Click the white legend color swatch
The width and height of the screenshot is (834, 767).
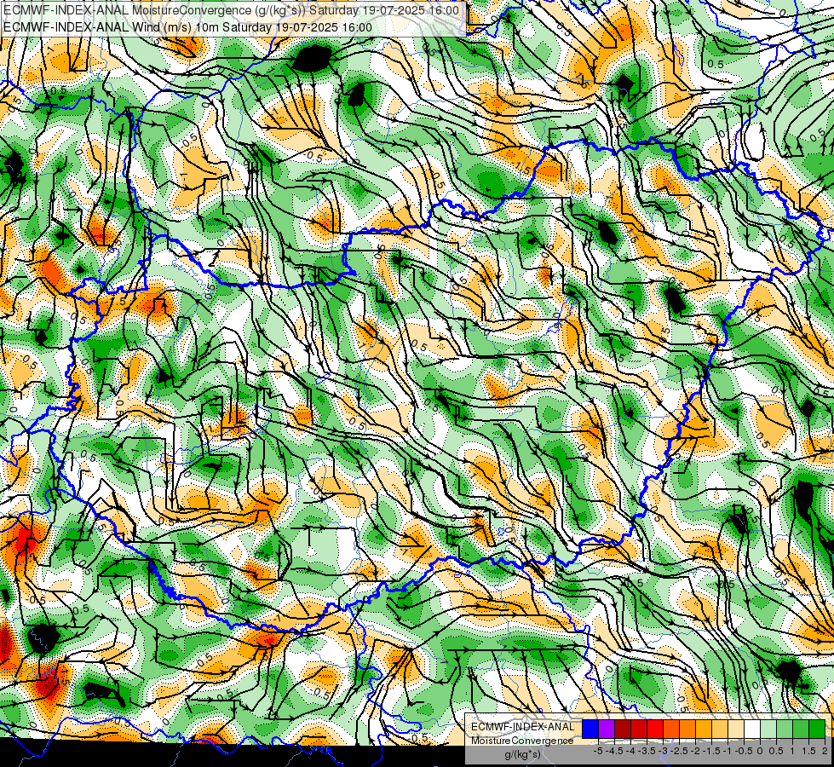752,730
